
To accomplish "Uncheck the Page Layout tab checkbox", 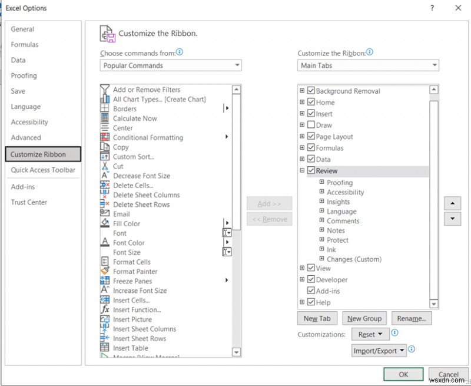I will pos(310,136).
